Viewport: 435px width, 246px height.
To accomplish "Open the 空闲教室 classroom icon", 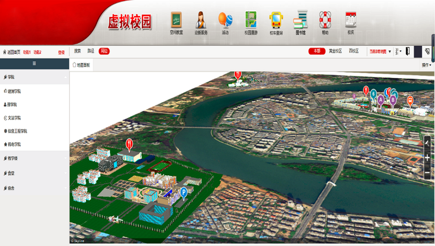I will (x=176, y=20).
